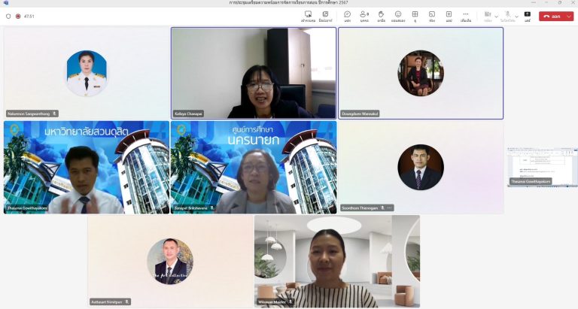This screenshot has width=578, height=309.
Task: Toggle the microphone mute button
Action: coord(508,15)
